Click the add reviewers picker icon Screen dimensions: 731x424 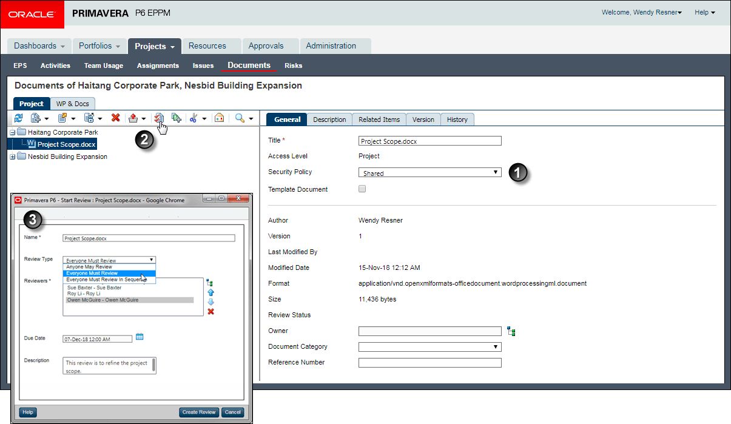211,282
